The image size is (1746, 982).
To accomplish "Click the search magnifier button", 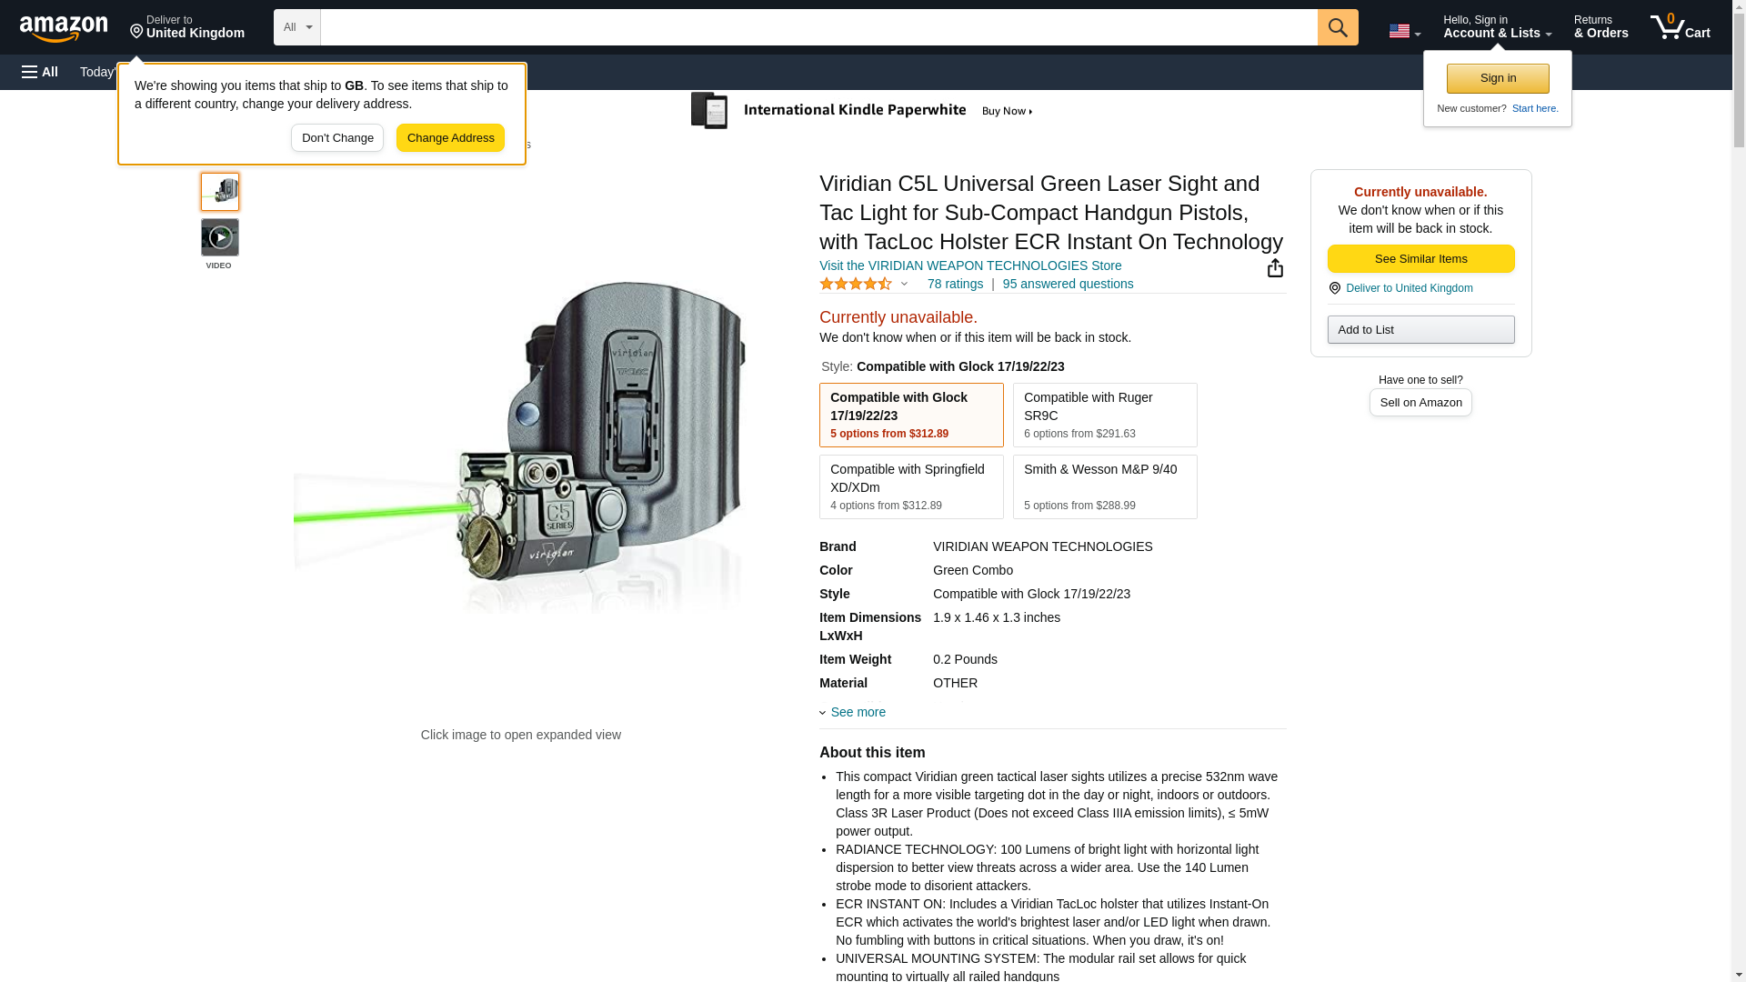I will (x=1337, y=27).
